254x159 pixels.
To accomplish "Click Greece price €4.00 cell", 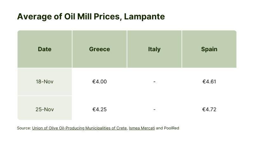I will pos(99,82).
